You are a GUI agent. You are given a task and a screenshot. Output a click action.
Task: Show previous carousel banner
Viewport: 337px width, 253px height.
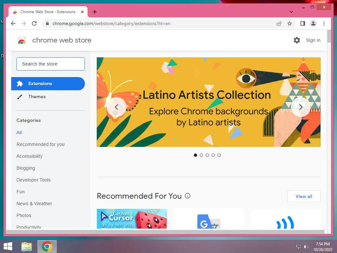point(116,107)
